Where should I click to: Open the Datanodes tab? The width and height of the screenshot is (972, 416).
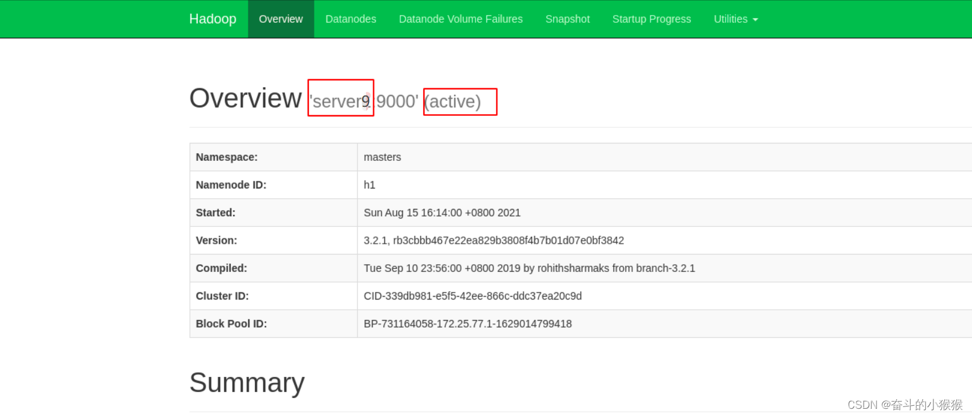coord(351,19)
